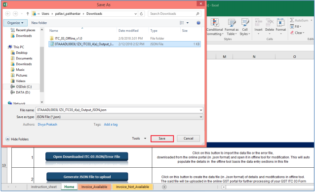Open Cell Styles in Excel ribbon

[x=245, y=27]
